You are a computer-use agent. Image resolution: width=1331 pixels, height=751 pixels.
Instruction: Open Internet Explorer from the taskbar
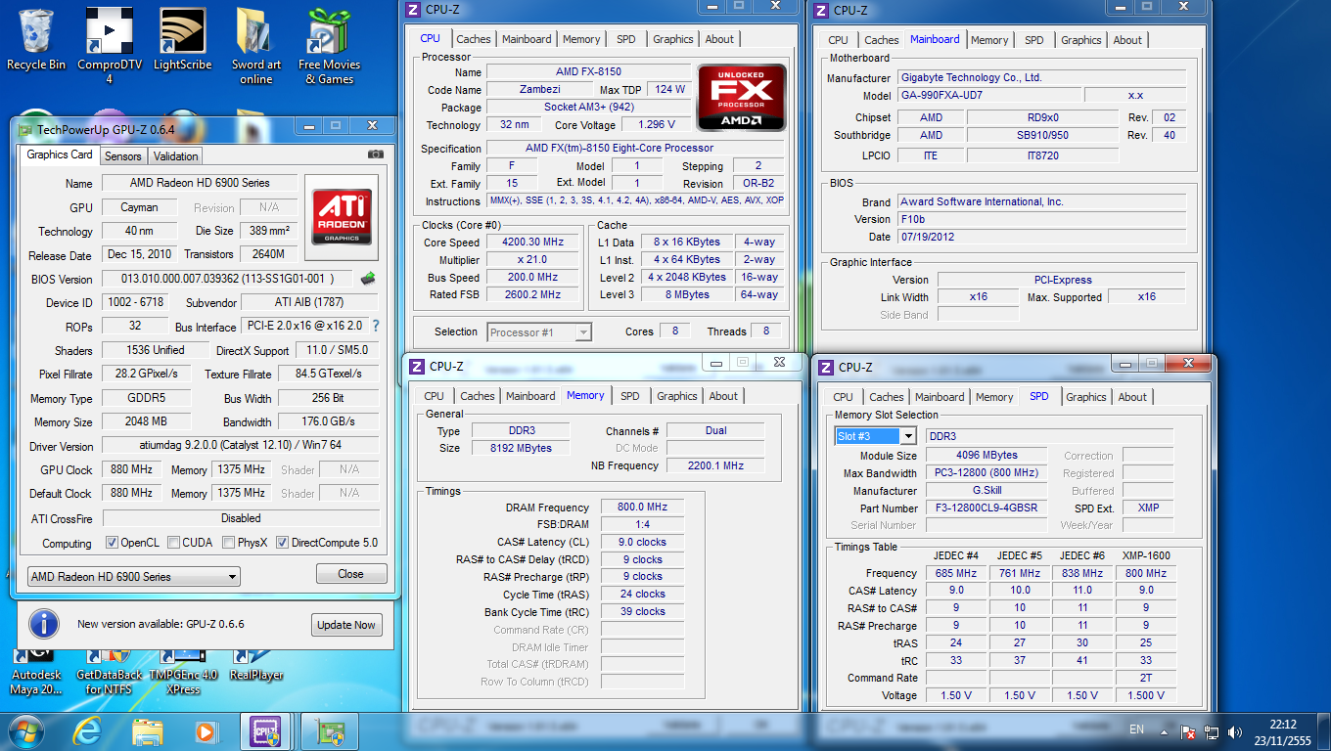(89, 730)
